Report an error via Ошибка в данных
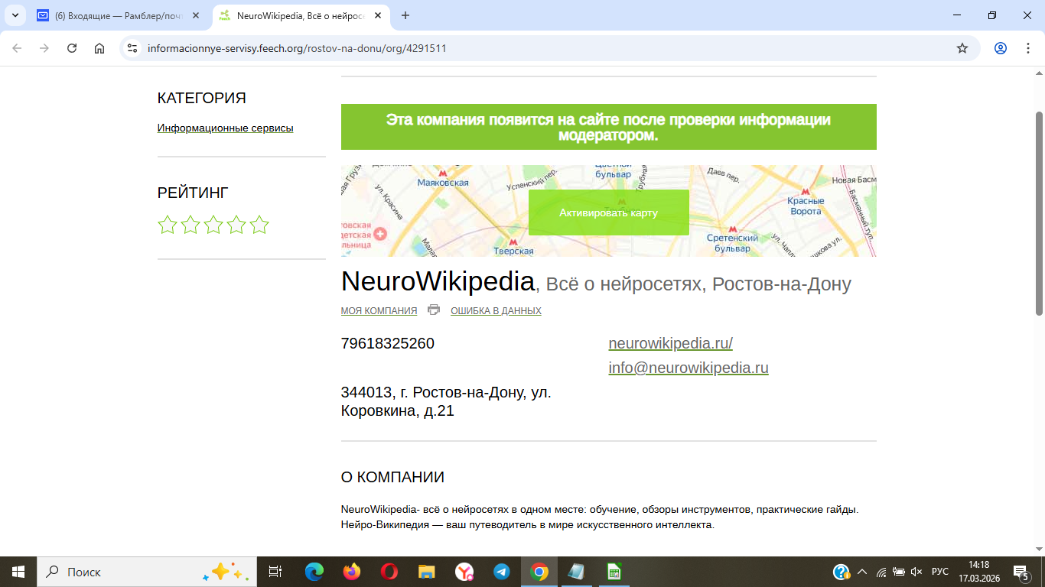The height and width of the screenshot is (587, 1045). (496, 311)
